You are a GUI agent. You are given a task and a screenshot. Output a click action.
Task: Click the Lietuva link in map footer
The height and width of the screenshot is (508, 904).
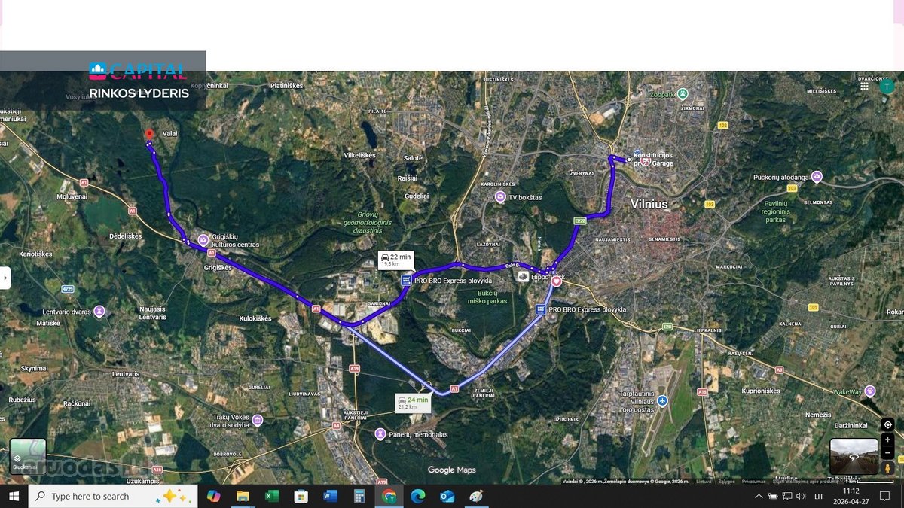(704, 481)
